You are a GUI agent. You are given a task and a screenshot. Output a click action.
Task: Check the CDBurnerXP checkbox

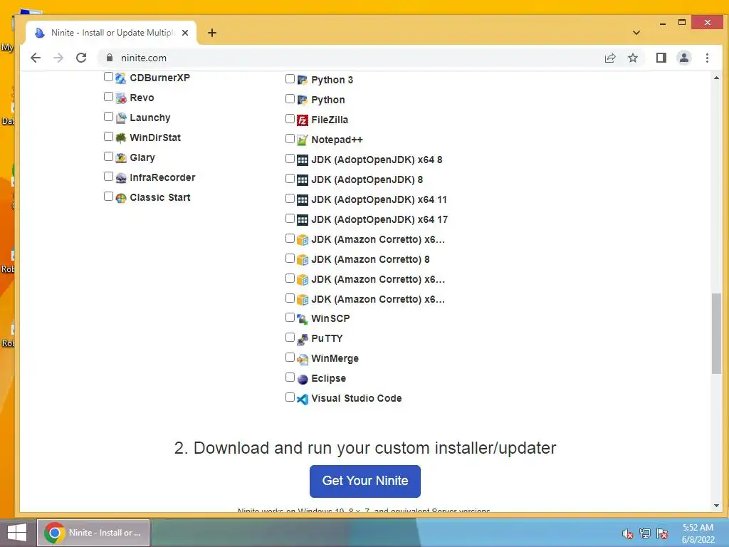(x=108, y=77)
